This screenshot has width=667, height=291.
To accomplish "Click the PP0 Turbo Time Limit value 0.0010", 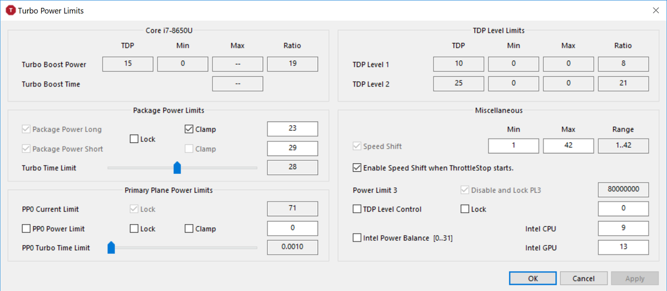I will coord(292,247).
